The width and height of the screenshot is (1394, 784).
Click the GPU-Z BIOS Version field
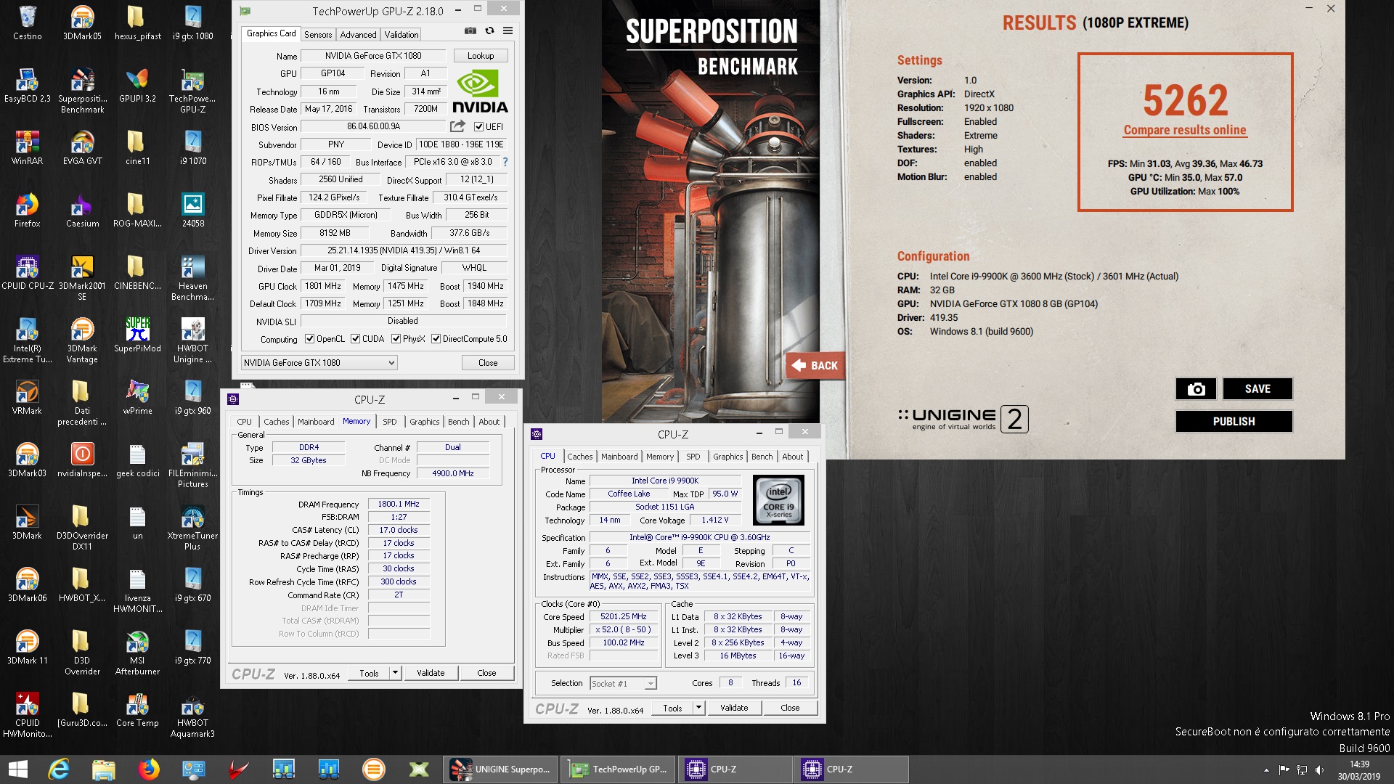[373, 126]
